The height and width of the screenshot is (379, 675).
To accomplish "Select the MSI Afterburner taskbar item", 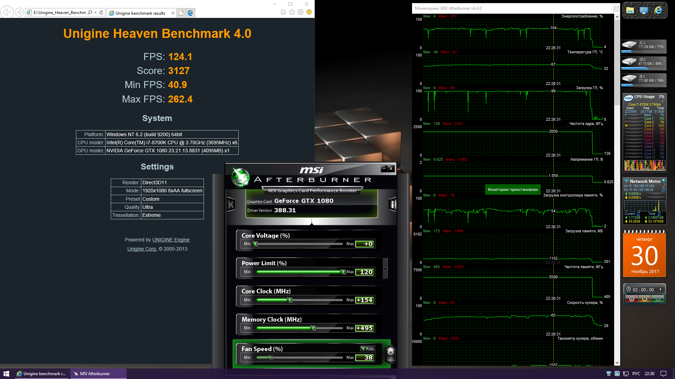I will pyautogui.click(x=95, y=374).
